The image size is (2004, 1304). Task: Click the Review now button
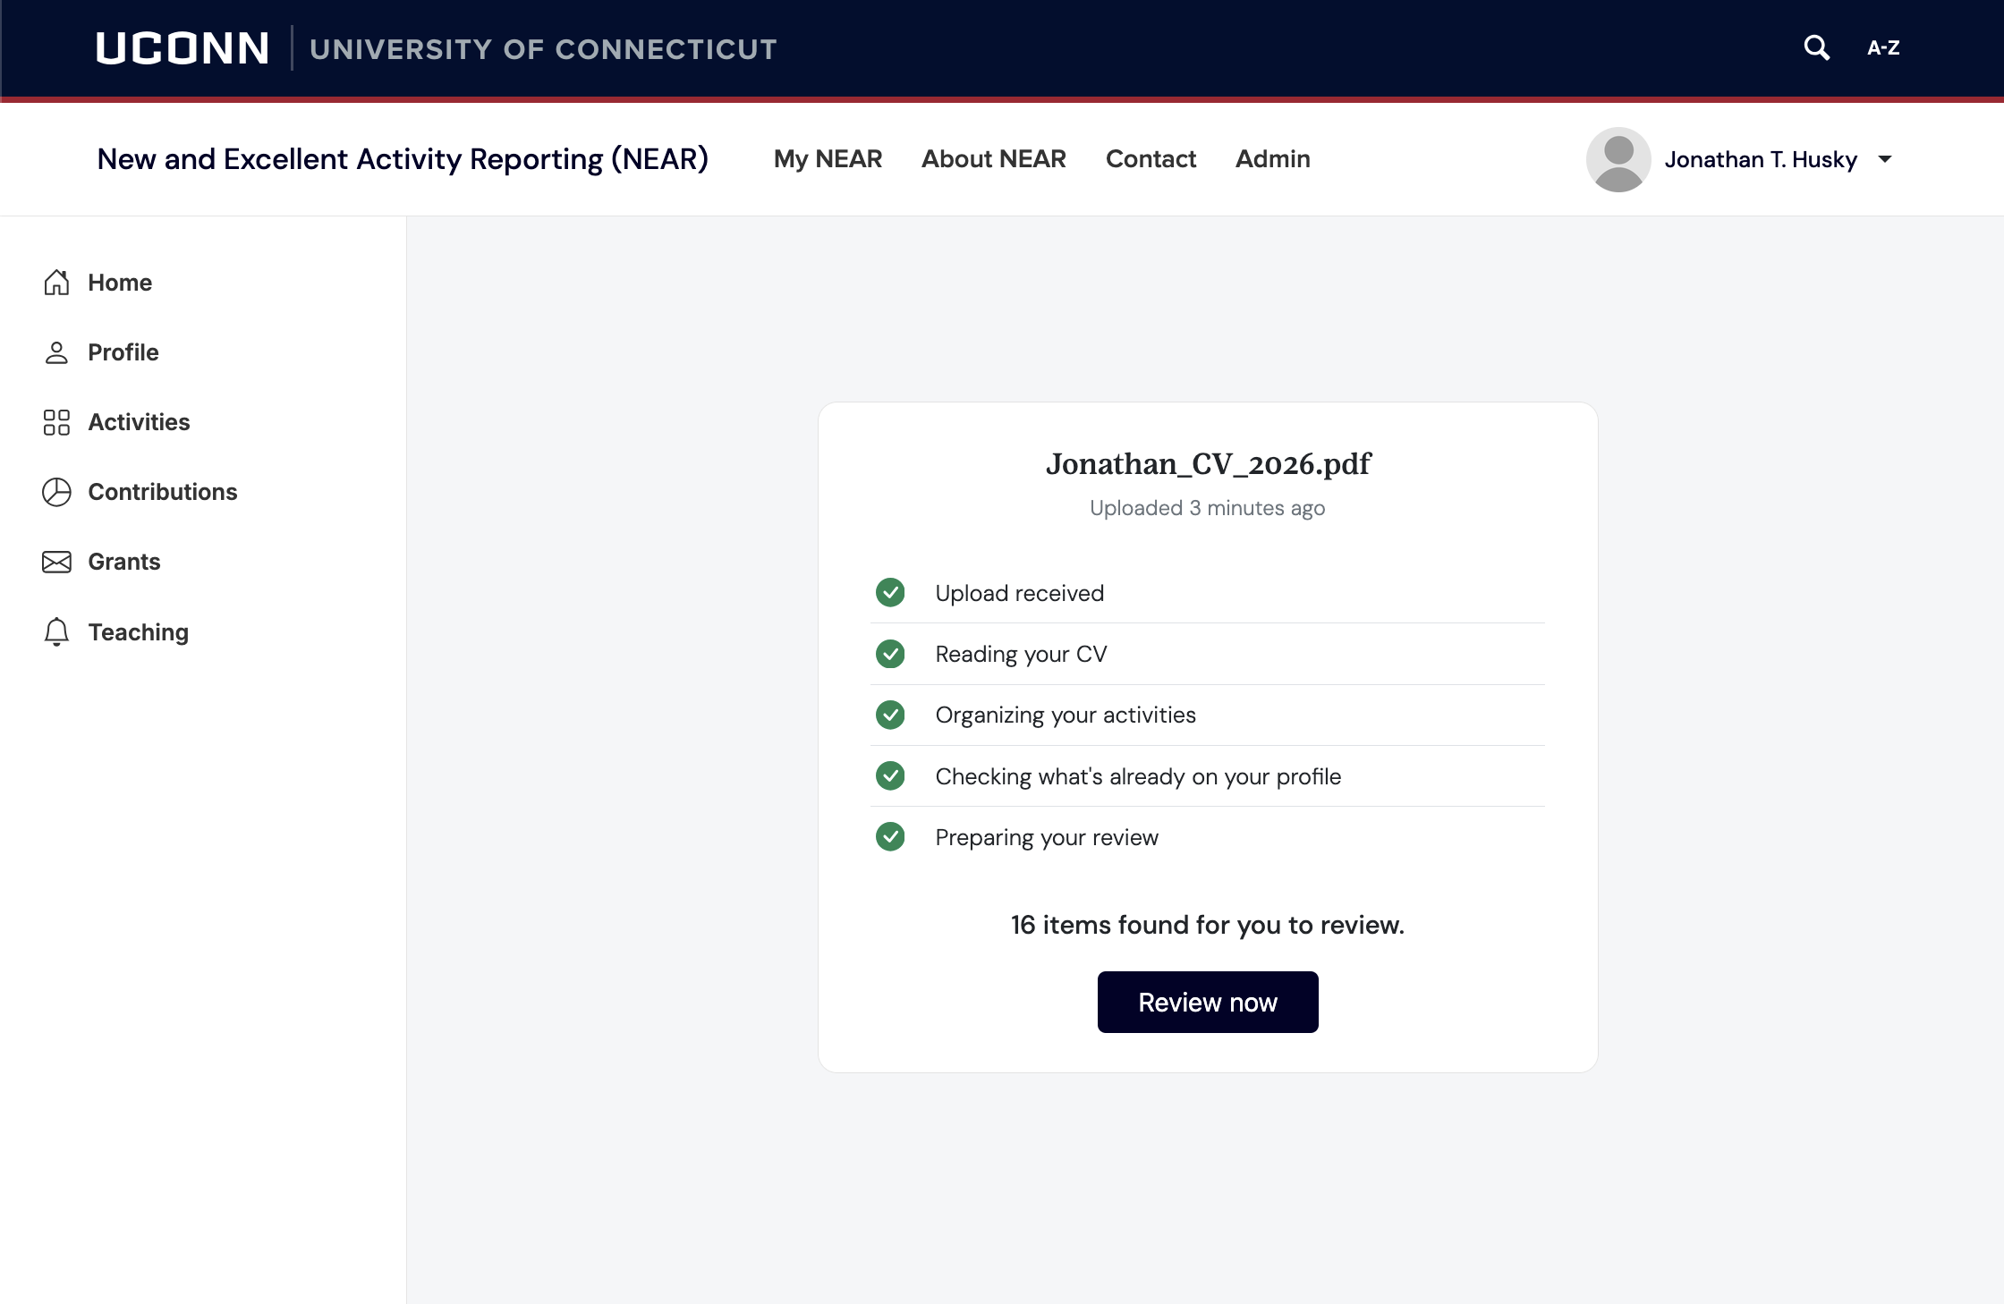click(1208, 1002)
